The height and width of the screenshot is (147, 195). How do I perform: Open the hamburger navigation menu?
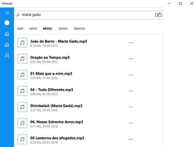click(8, 12)
